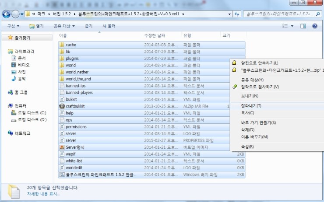Click the Forward navigation arrow button
The width and height of the screenshot is (324, 202).
click(x=15, y=14)
